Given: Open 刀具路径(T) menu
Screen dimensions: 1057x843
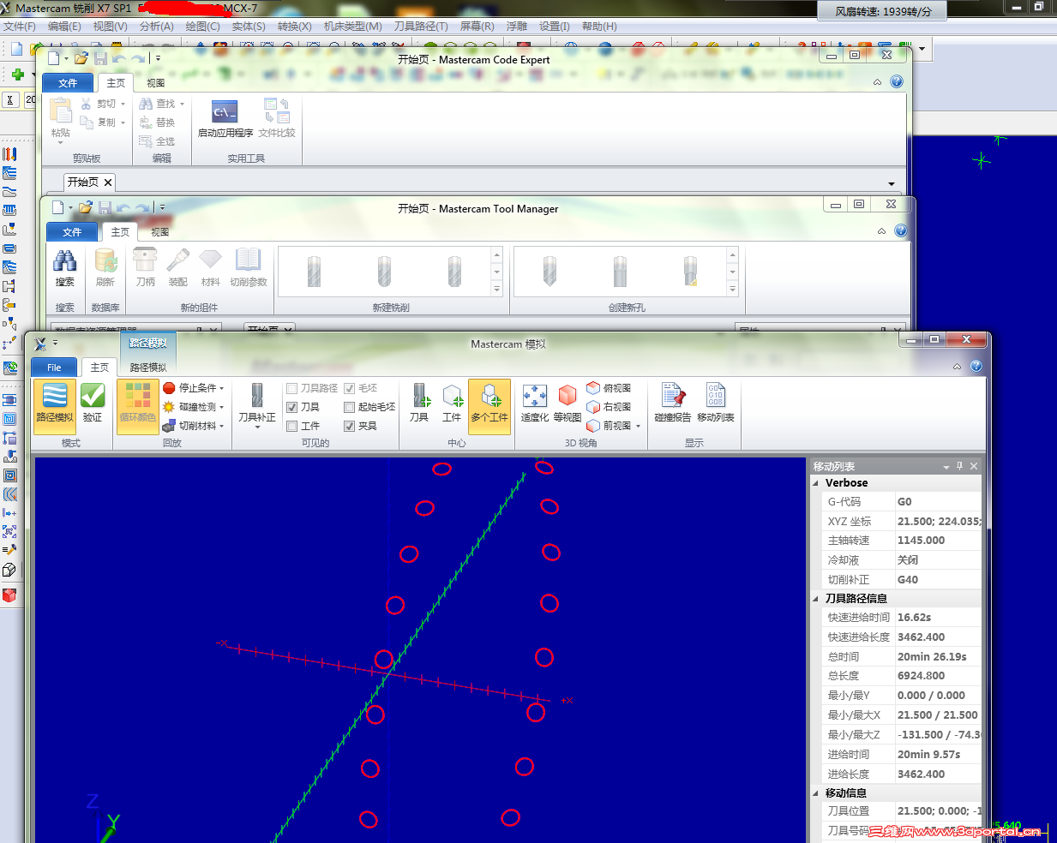Looking at the screenshot, I should point(421,27).
